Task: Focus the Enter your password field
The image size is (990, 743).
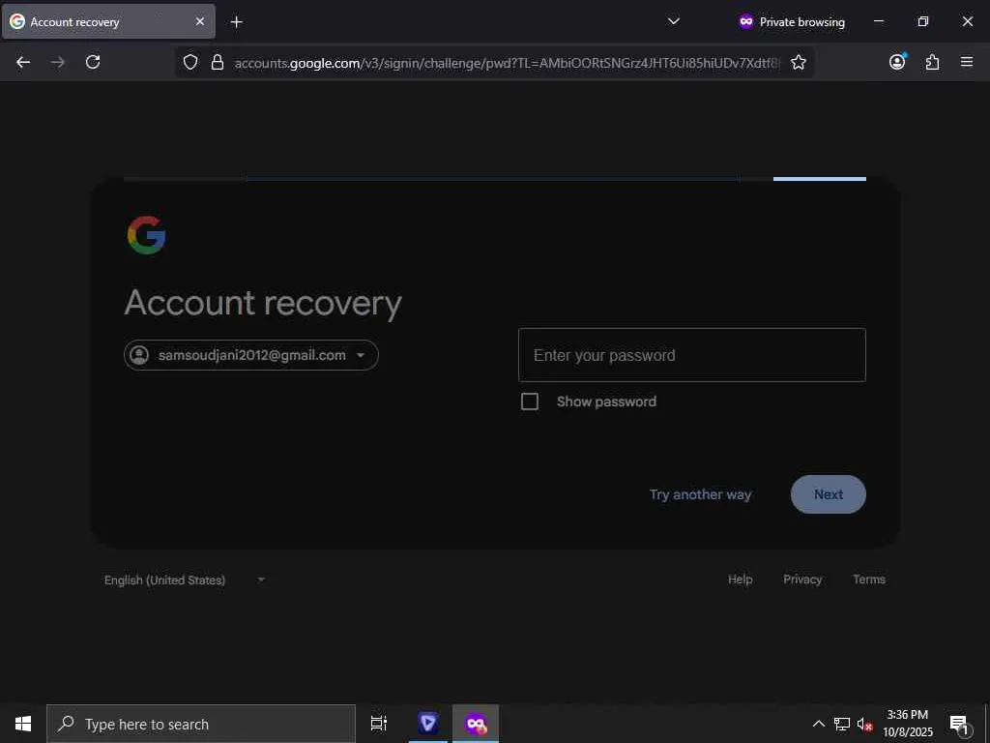Action: point(692,355)
